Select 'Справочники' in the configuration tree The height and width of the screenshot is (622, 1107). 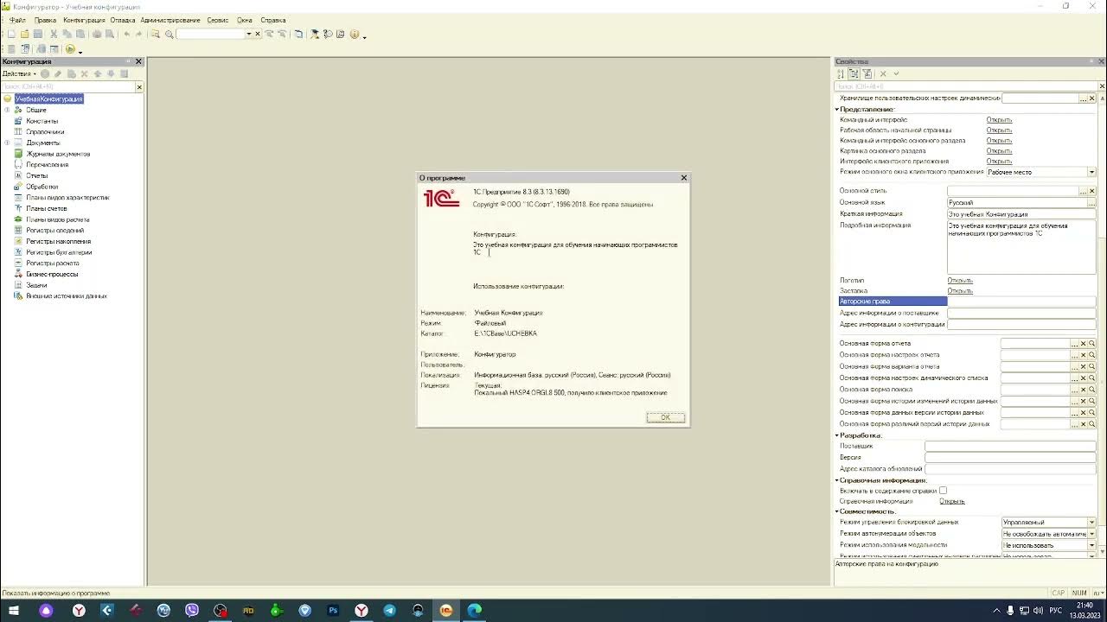[x=45, y=132]
